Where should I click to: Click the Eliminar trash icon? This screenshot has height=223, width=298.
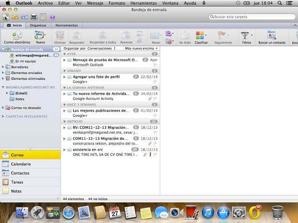[x=60, y=36]
